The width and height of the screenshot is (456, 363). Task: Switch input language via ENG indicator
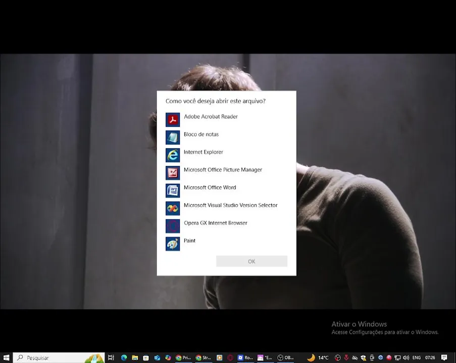pyautogui.click(x=417, y=358)
